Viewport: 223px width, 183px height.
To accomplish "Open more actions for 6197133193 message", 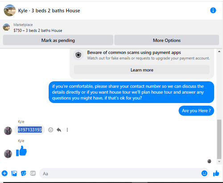I will [67, 130].
